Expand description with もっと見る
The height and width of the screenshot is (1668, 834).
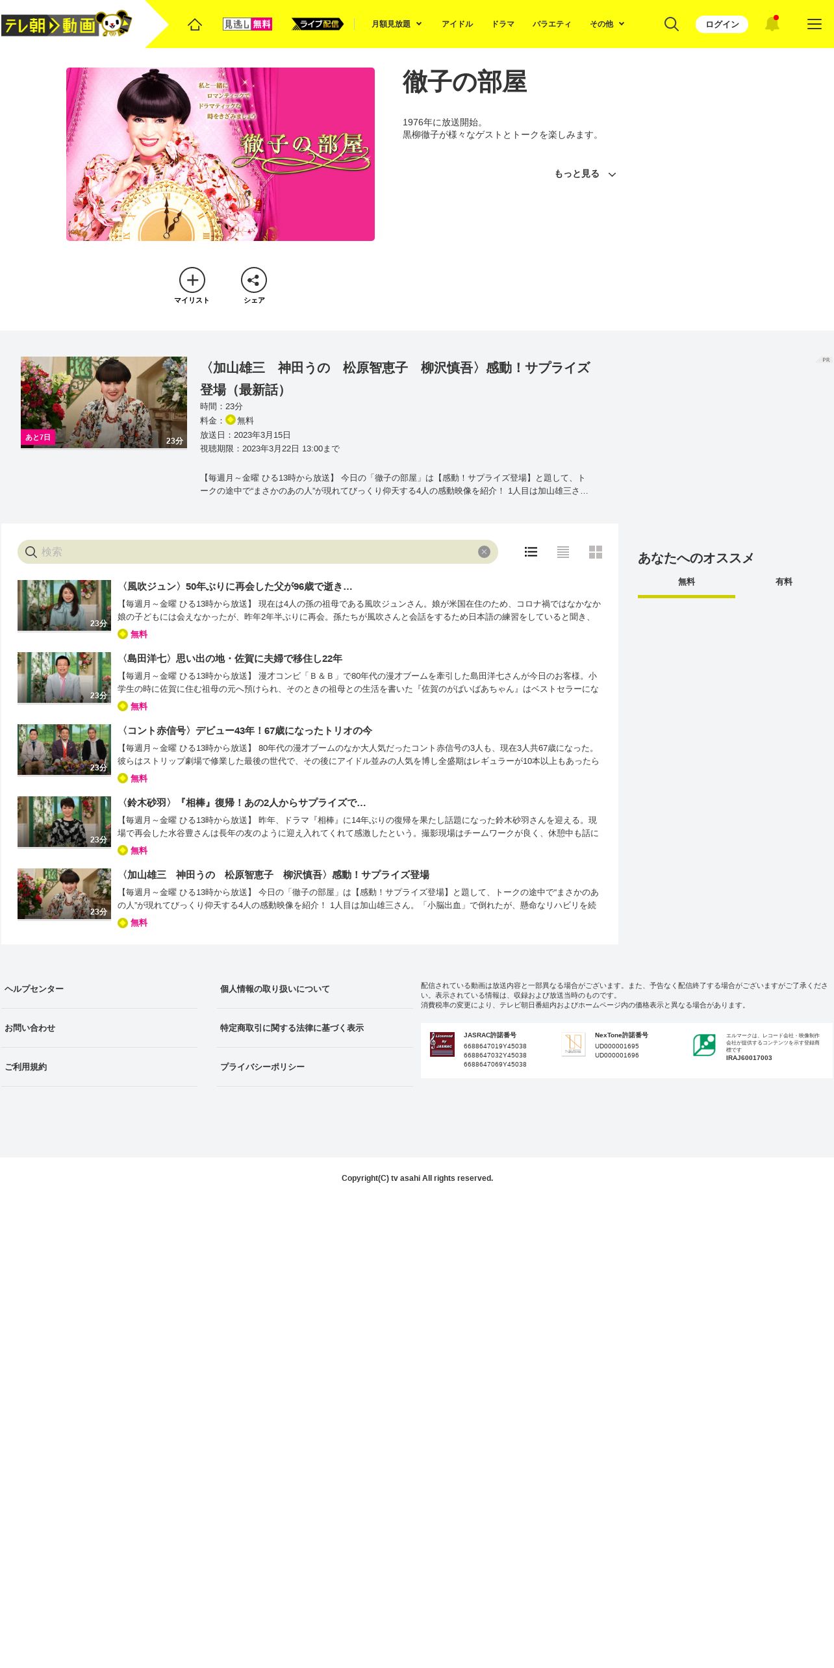coord(585,174)
